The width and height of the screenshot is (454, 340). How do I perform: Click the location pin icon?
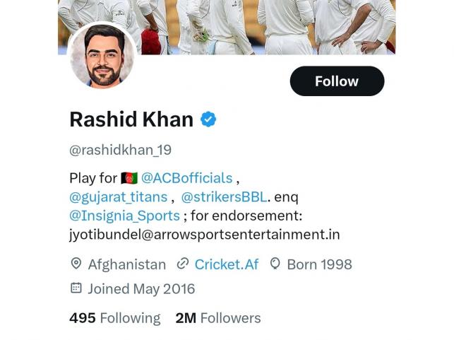click(76, 264)
